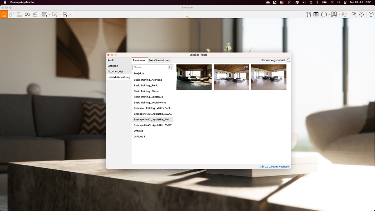Click the 360° panorama export icon
The height and width of the screenshot is (211, 375).
point(55,14)
